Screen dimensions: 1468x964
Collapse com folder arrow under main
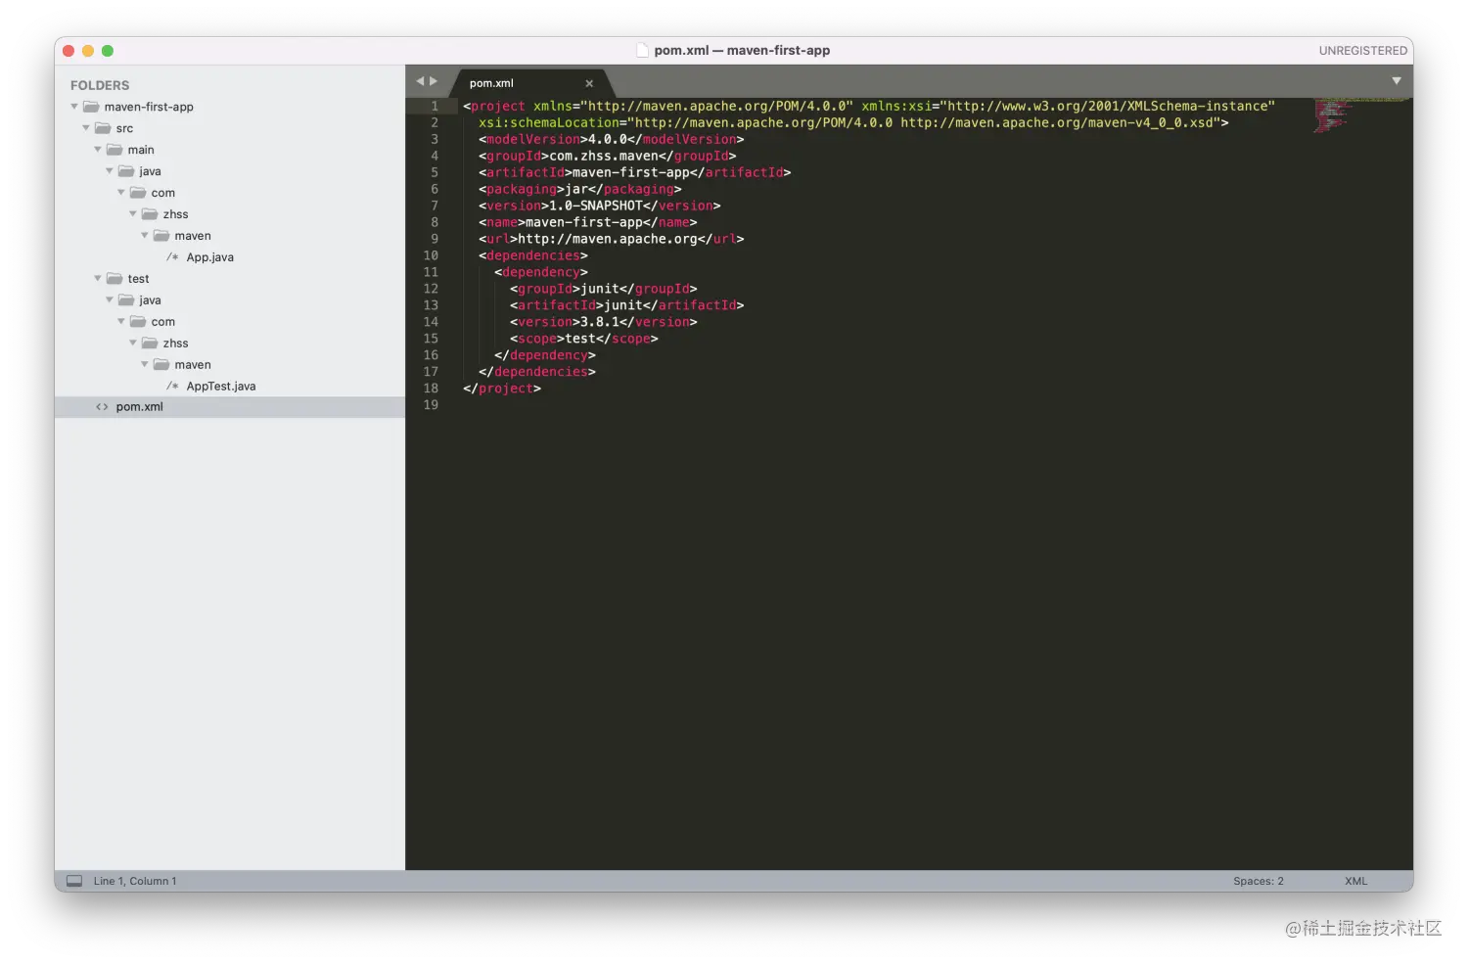[121, 193]
